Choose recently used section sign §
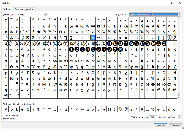This screenshot has width=184, height=129. click(x=131, y=109)
